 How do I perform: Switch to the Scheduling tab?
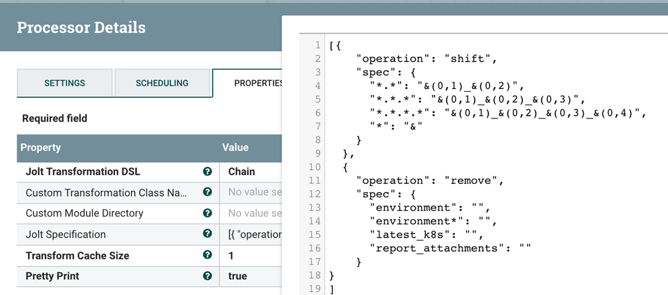[x=162, y=84]
